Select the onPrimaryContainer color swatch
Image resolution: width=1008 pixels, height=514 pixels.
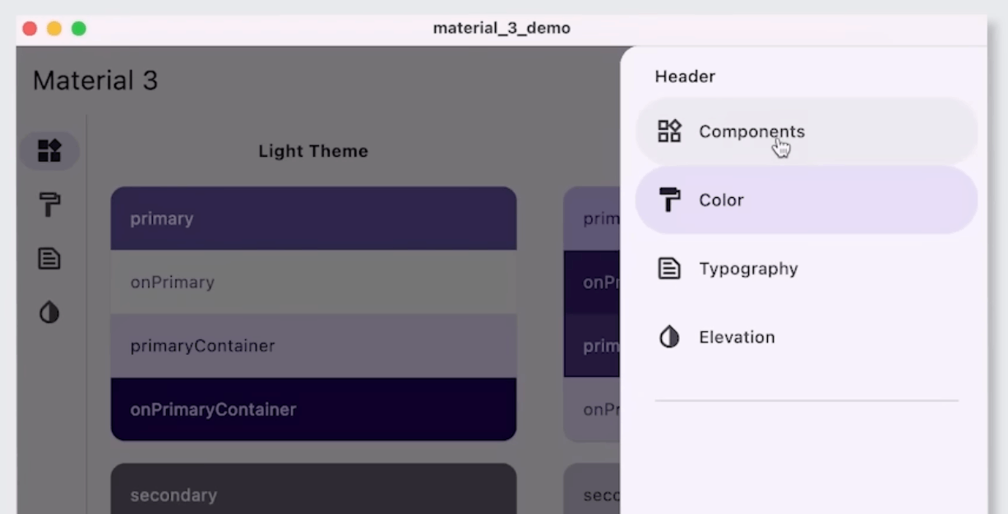pyautogui.click(x=313, y=409)
